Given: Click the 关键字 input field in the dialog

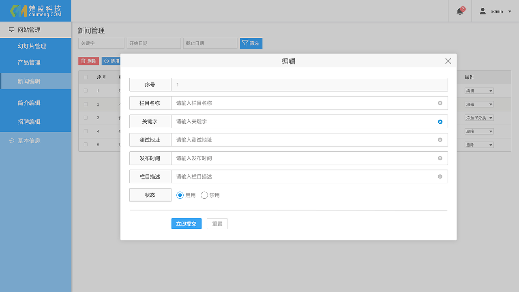Looking at the screenshot, I should click(x=309, y=121).
